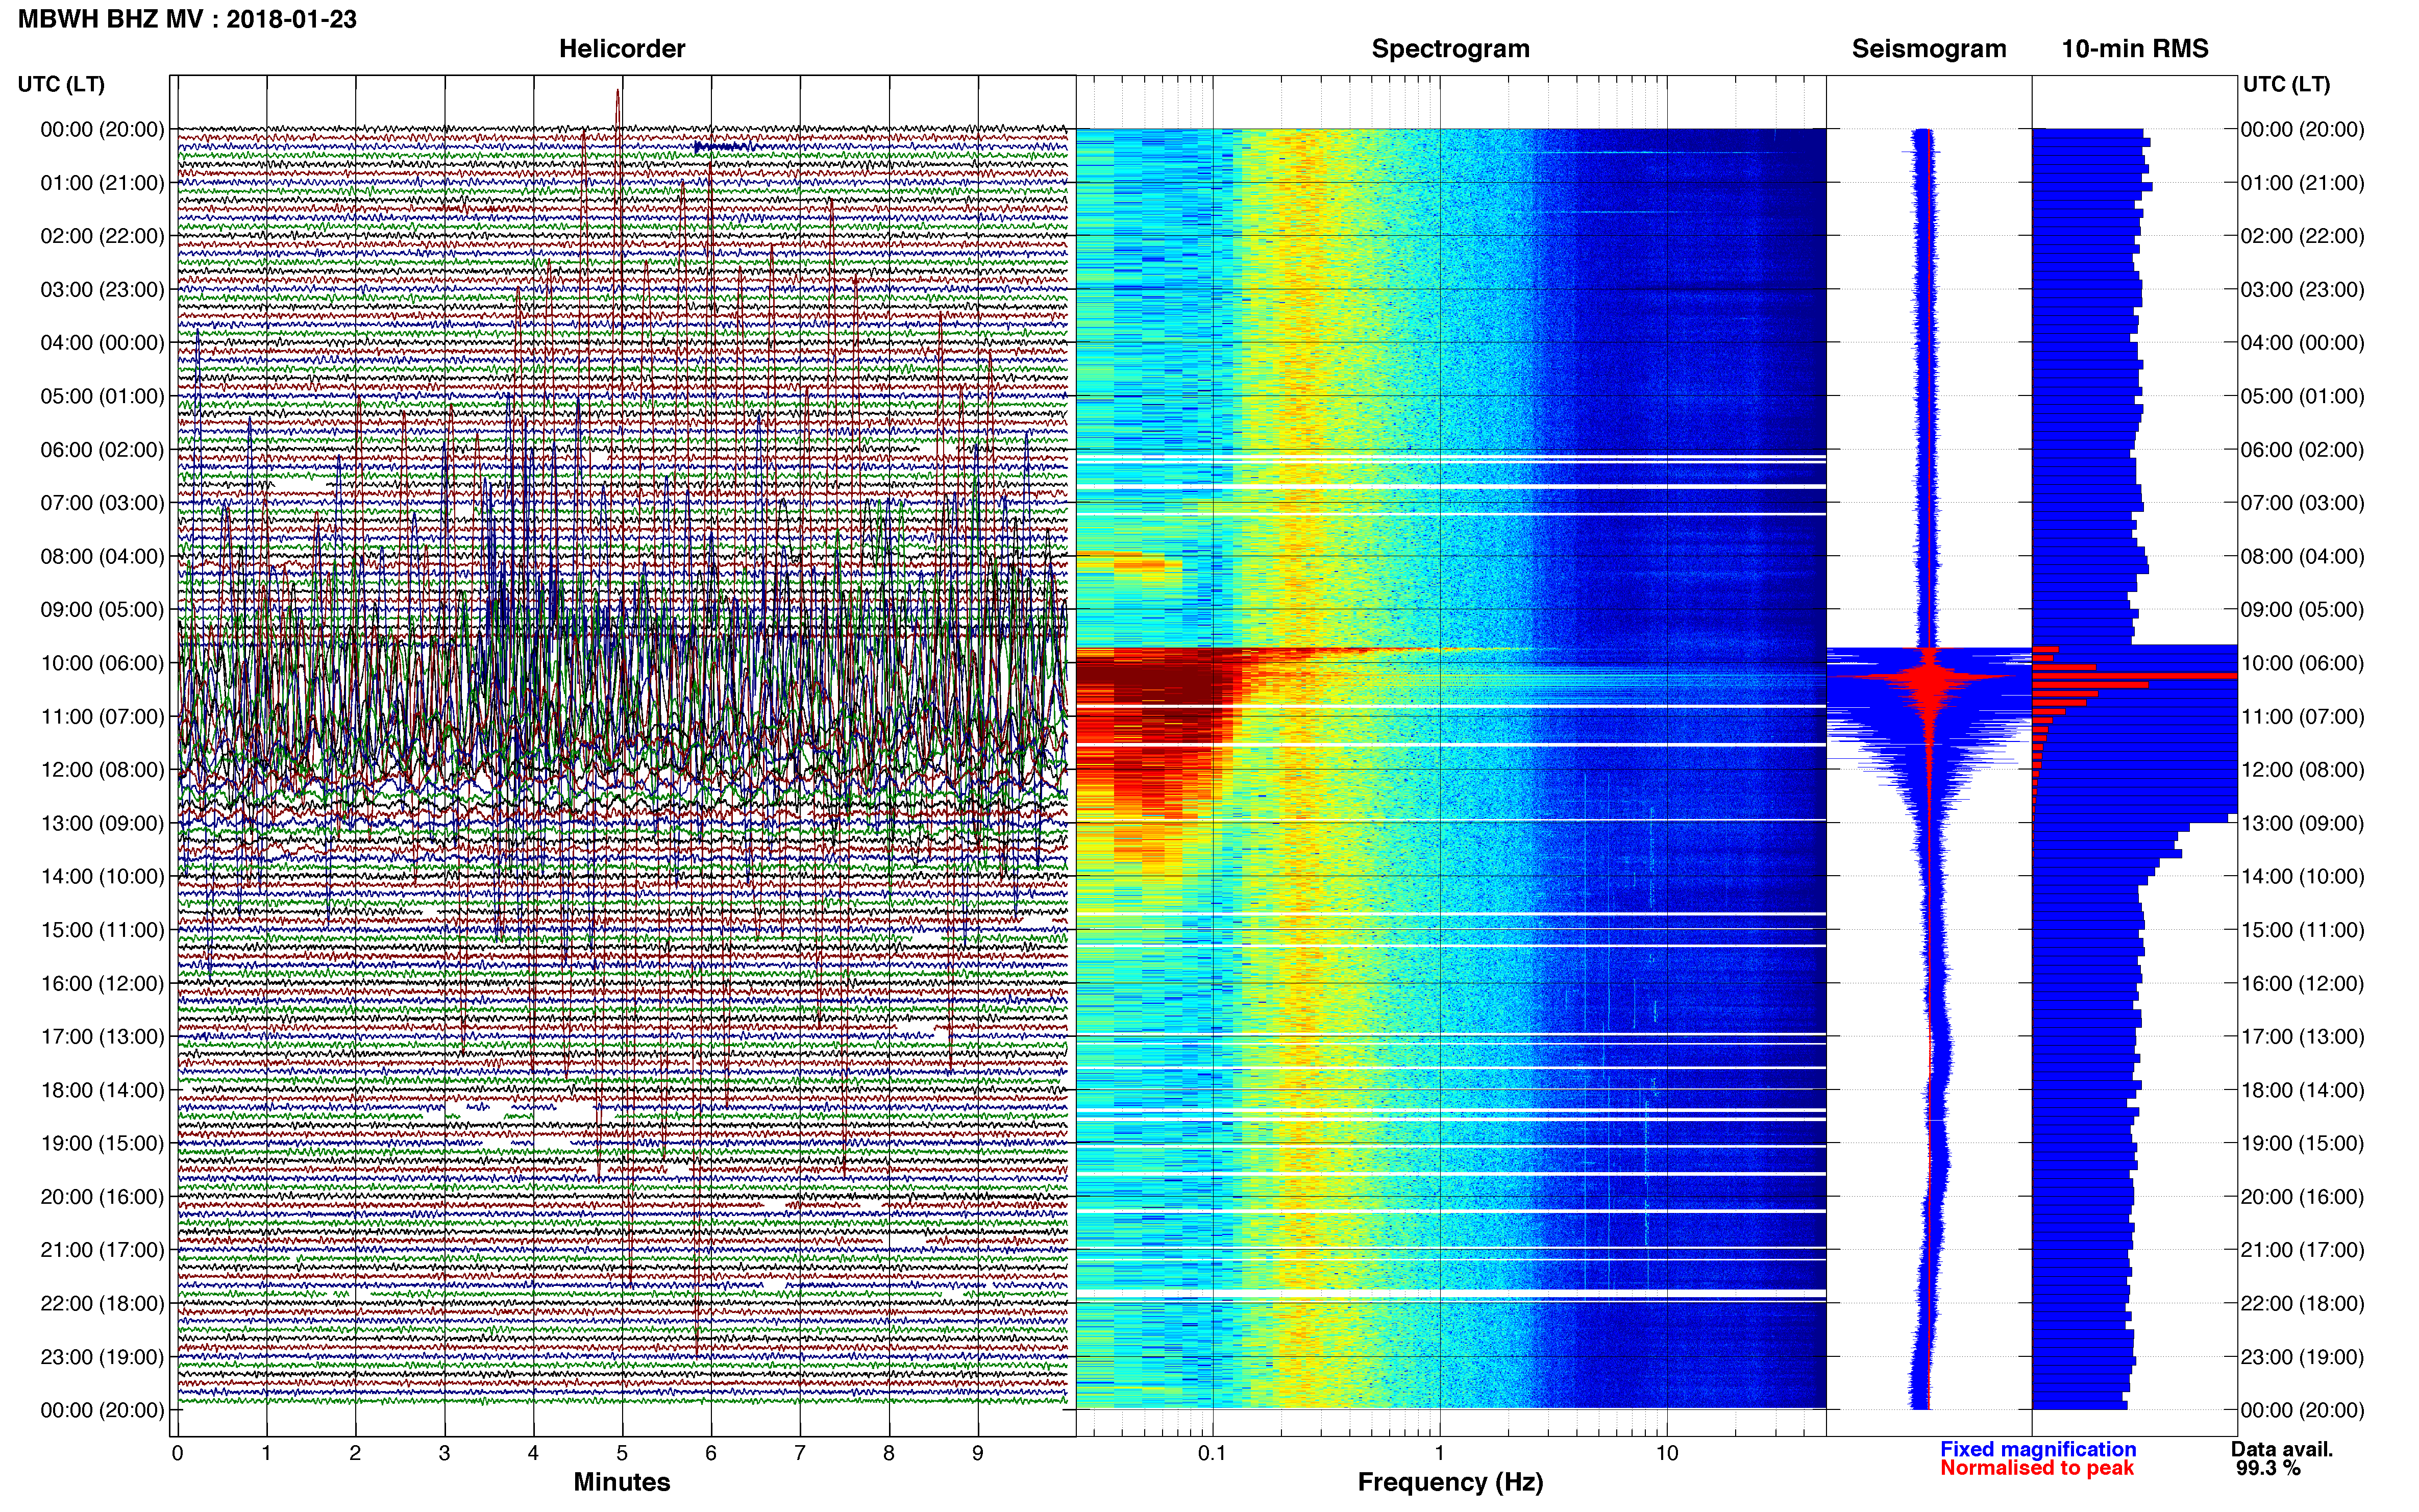
Task: Click the "0.1" frequency tick label
Action: click(1212, 1453)
